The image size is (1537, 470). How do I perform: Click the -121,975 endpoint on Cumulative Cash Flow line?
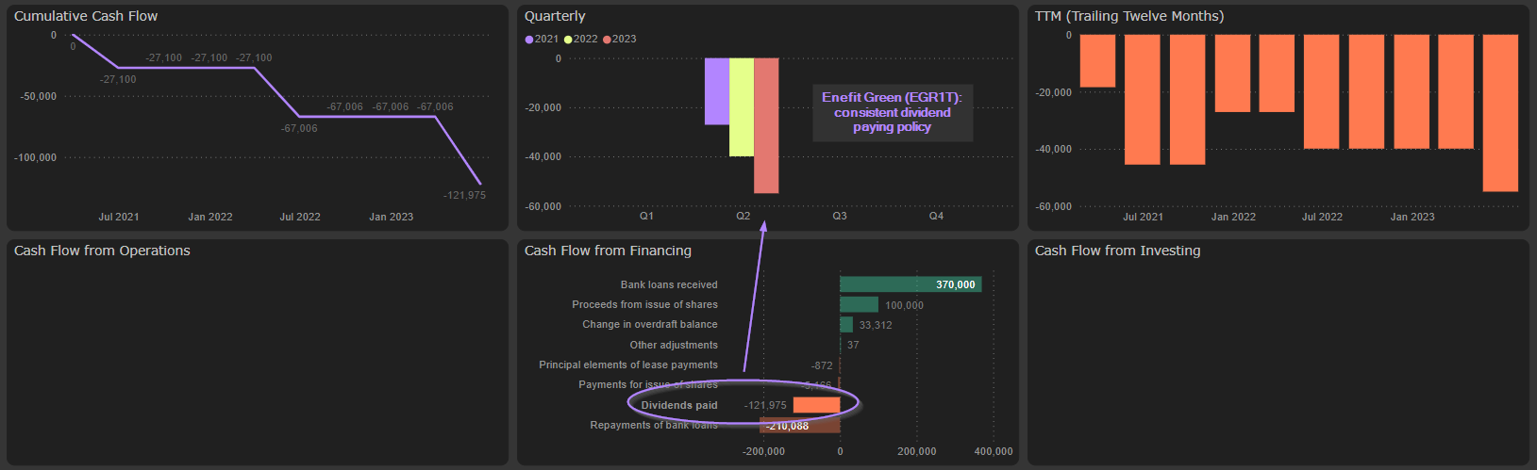[480, 184]
